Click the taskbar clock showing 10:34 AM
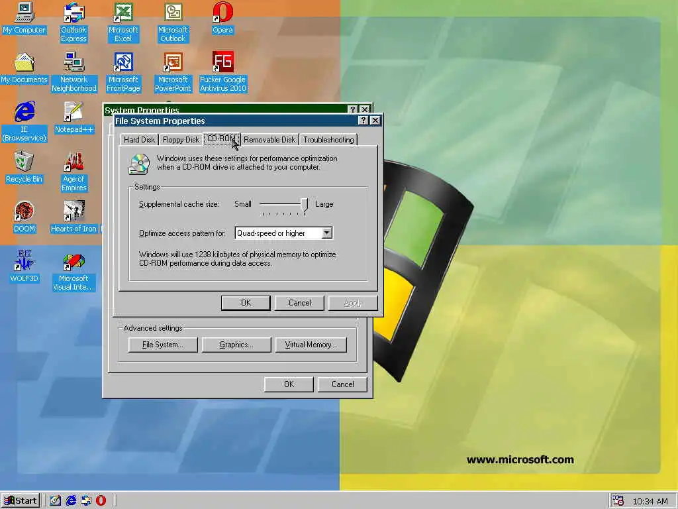This screenshot has height=509, width=678. (650, 501)
